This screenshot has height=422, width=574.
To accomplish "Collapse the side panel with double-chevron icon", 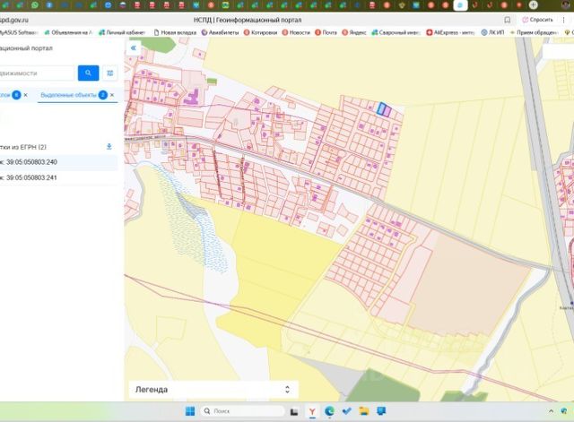I will (x=135, y=48).
